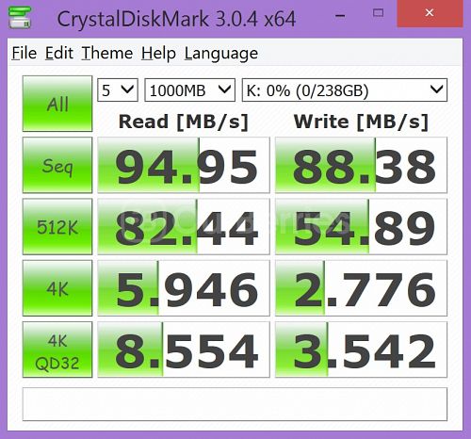Image resolution: width=471 pixels, height=439 pixels.
Task: Click the CrystalDiskMark app icon in title bar
Action: tap(20, 18)
